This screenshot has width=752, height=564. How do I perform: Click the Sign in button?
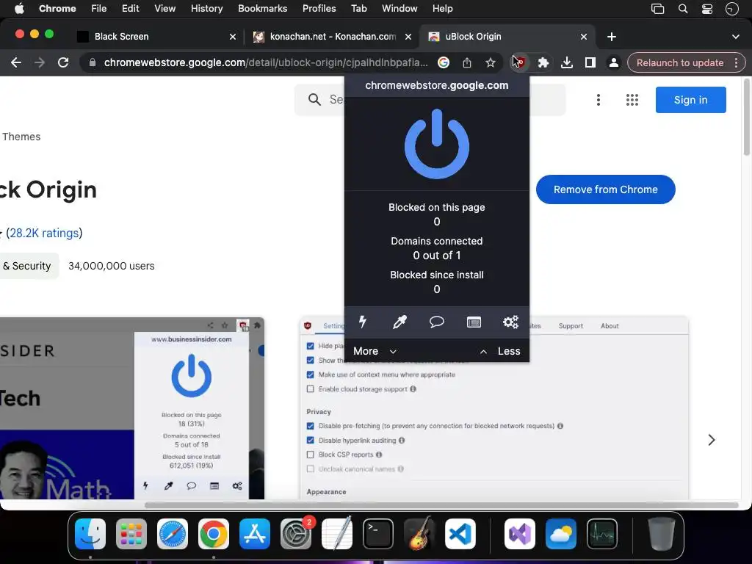tap(690, 100)
